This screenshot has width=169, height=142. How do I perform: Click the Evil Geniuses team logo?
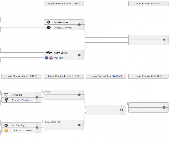coord(49,22)
